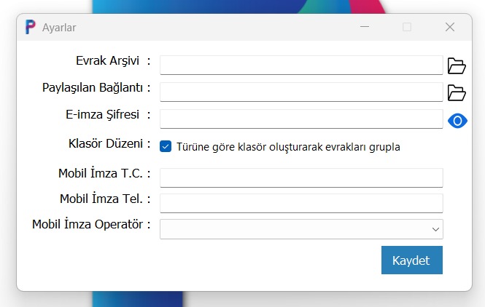This screenshot has width=485, height=307.
Task: Open folder picker for Paylaşılan Bağlantı
Action: click(457, 92)
